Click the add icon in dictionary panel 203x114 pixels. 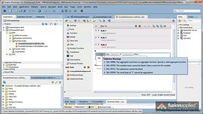click(53, 82)
